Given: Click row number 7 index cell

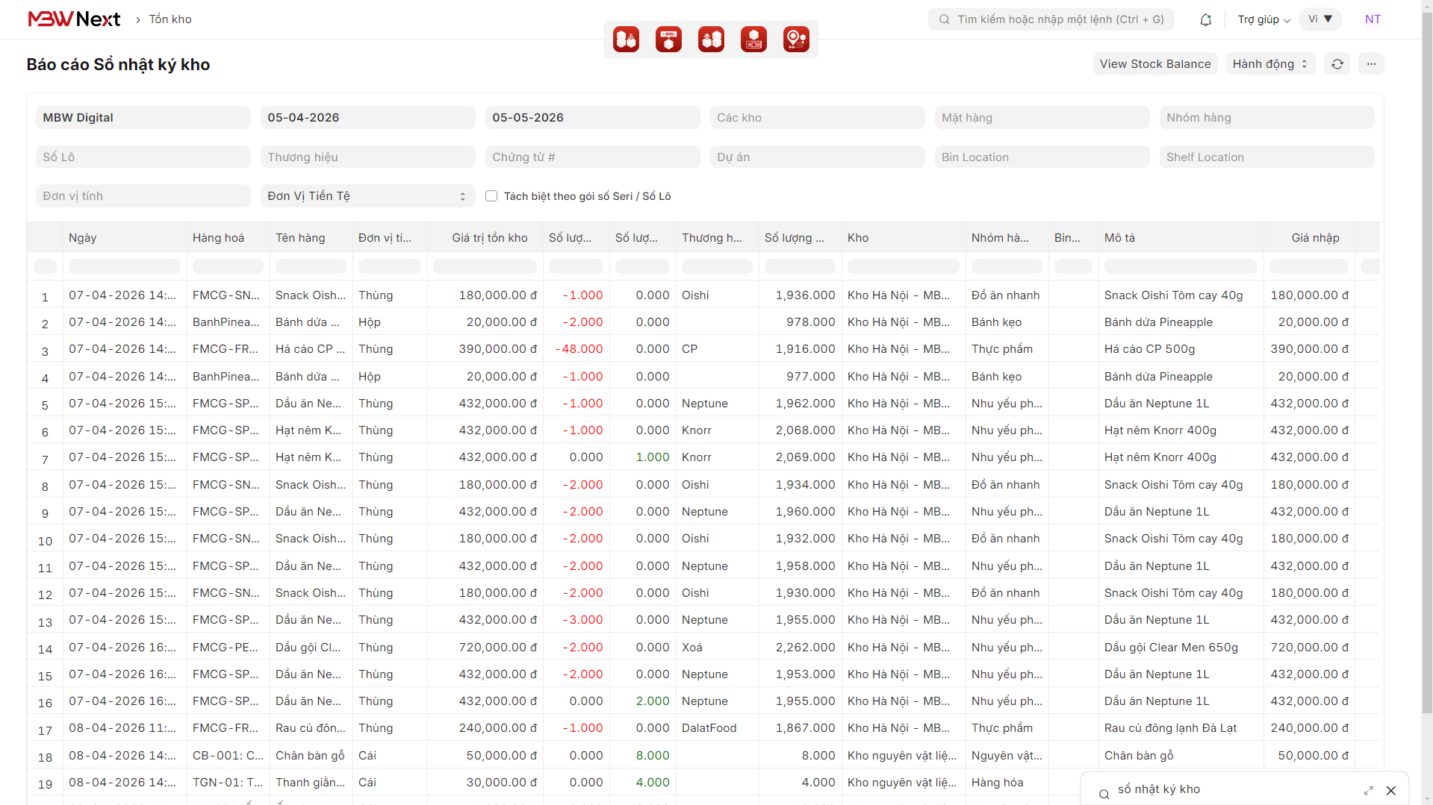Looking at the screenshot, I should point(45,458).
